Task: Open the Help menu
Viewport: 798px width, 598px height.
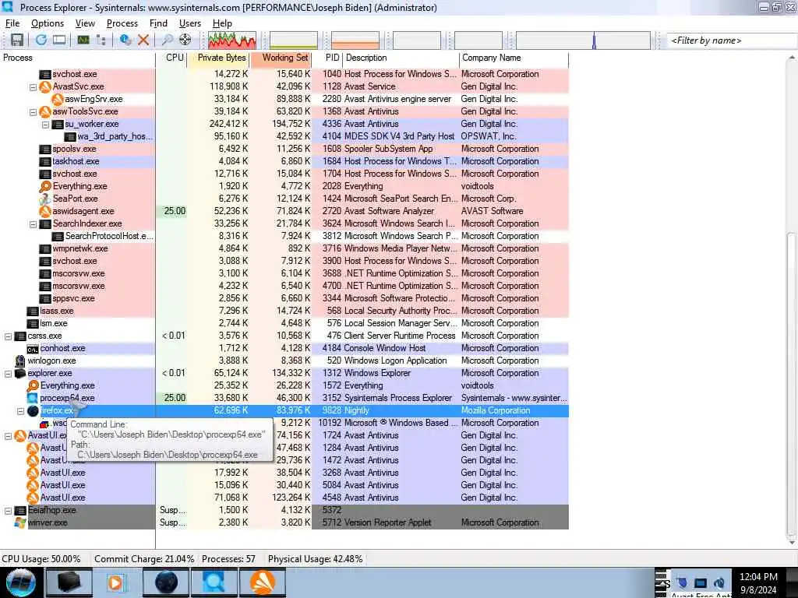Action: click(x=222, y=23)
